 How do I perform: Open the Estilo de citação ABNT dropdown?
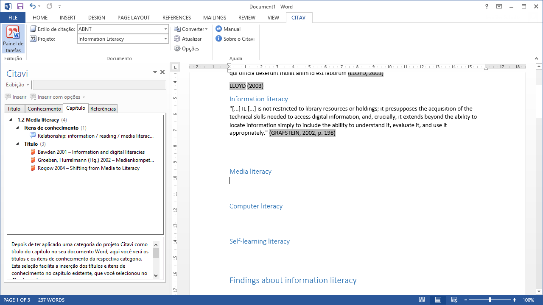tap(165, 29)
